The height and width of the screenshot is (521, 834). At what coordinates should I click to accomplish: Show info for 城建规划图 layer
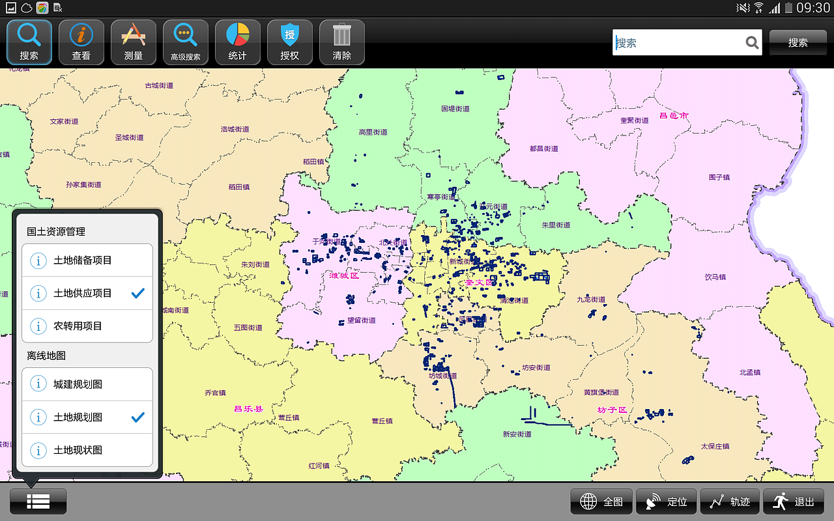click(38, 384)
